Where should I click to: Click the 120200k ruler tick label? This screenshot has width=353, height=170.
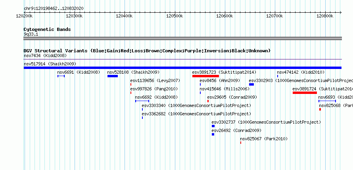pyautogui.click(x=24, y=16)
